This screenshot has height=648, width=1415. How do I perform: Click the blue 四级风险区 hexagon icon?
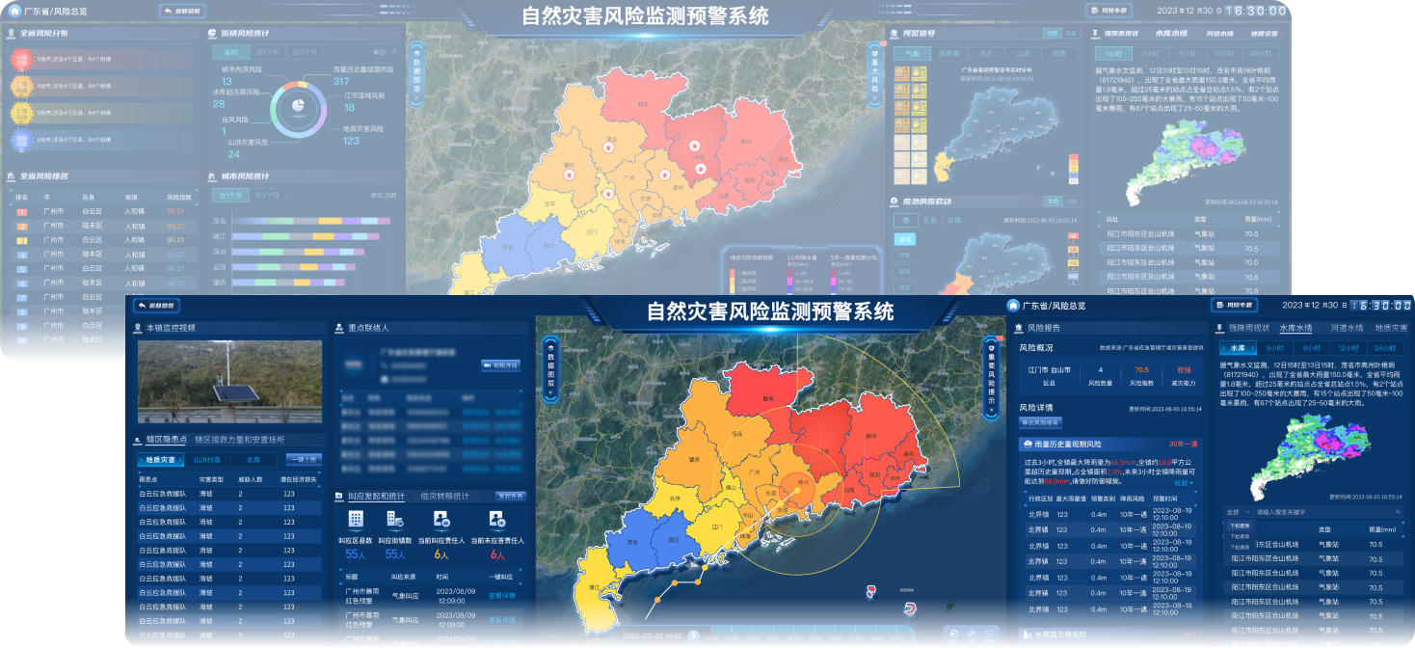tap(22, 140)
